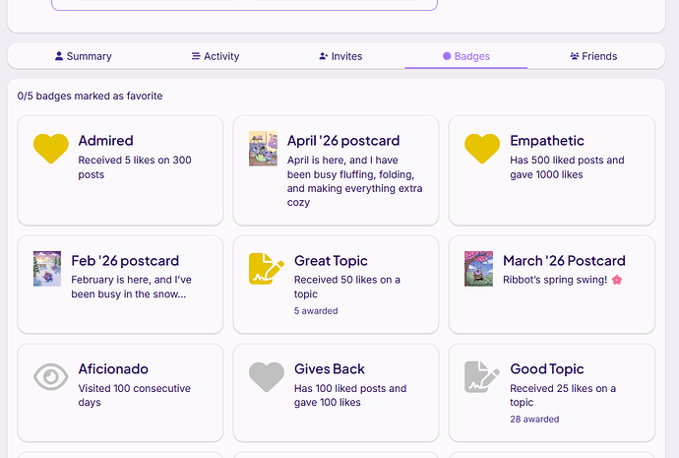Open the Feb '26 postcard thumbnail
The width and height of the screenshot is (679, 458).
(47, 269)
